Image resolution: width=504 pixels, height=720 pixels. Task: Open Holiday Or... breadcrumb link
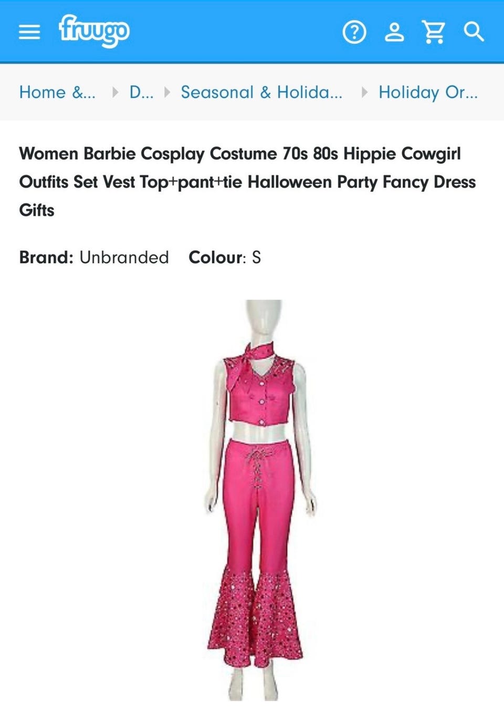click(x=428, y=92)
